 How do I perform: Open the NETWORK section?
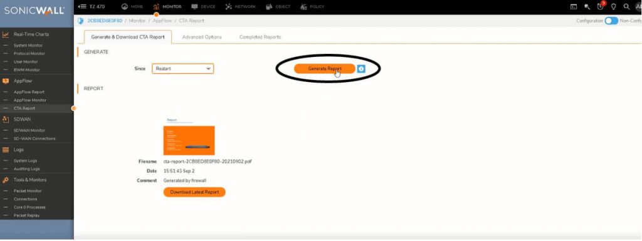point(240,6)
